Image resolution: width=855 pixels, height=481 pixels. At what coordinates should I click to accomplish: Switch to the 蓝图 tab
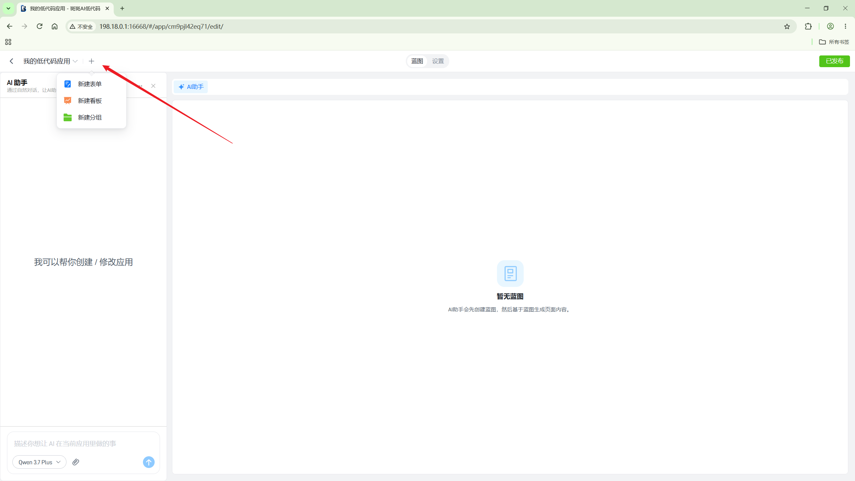(x=417, y=61)
